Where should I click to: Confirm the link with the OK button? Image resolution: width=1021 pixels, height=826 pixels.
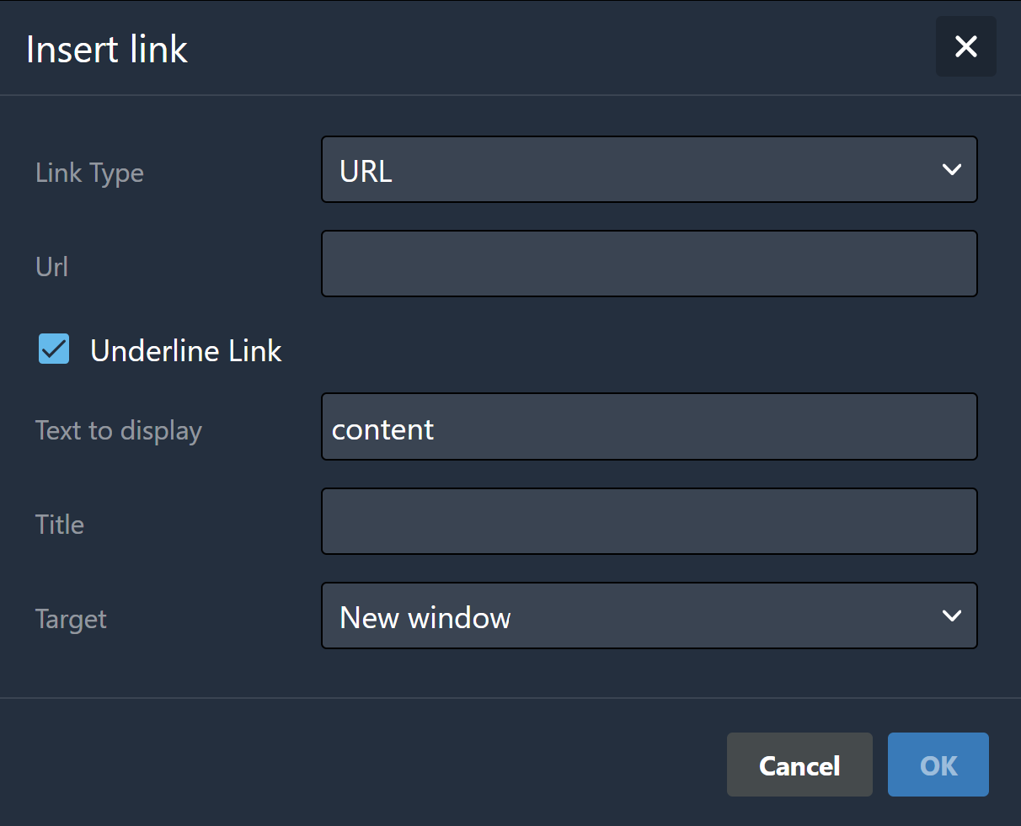938,765
